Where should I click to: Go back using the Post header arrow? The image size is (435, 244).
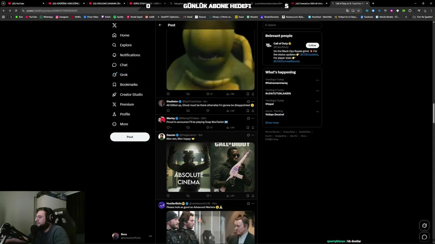tap(160, 25)
